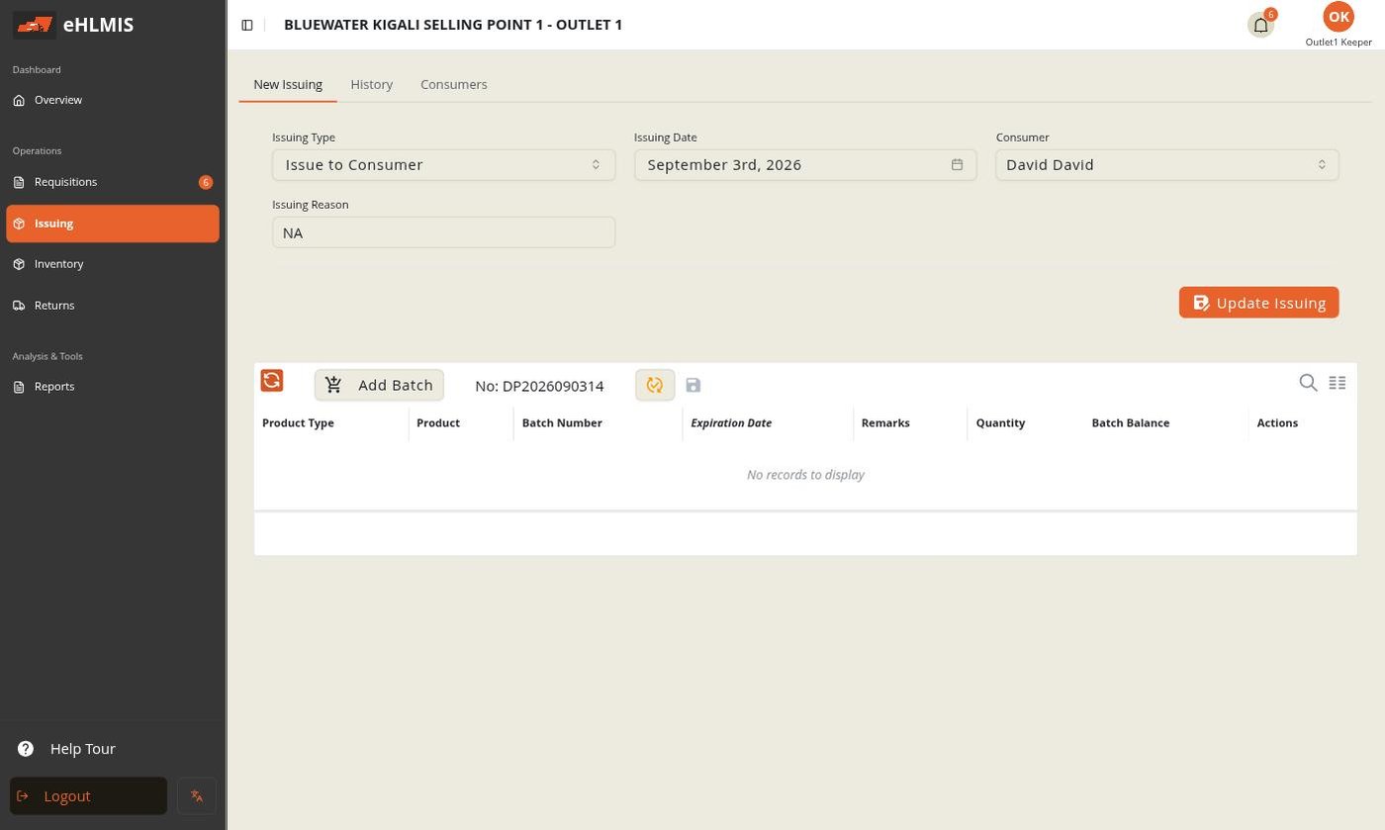1385x830 pixels.
Task: Click the Remarks column header
Action: (x=885, y=422)
